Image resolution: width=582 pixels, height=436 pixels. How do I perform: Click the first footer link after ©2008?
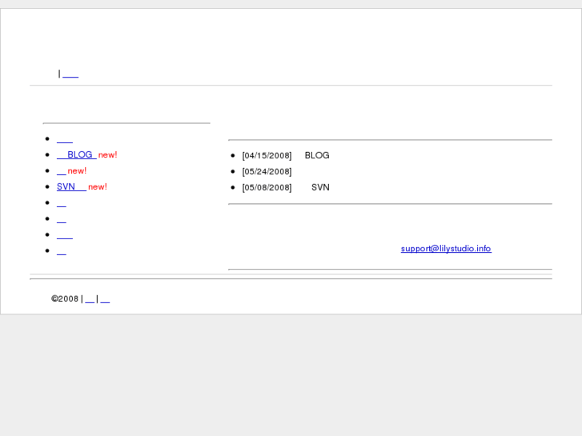click(90, 299)
